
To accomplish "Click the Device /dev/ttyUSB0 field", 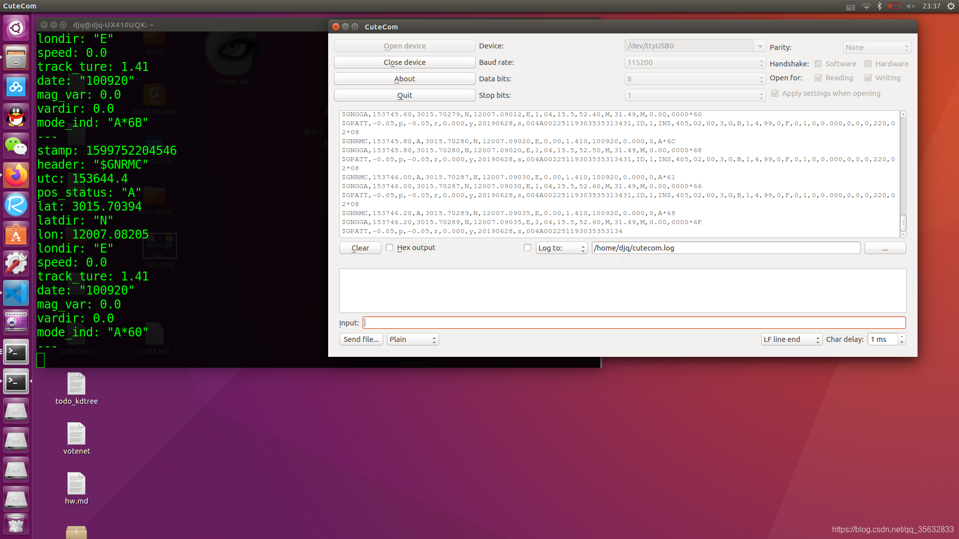I will click(691, 45).
